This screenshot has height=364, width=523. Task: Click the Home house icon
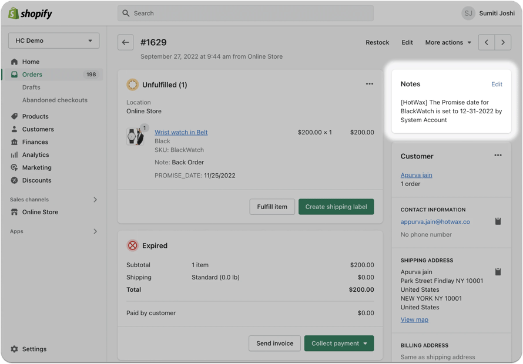point(14,62)
